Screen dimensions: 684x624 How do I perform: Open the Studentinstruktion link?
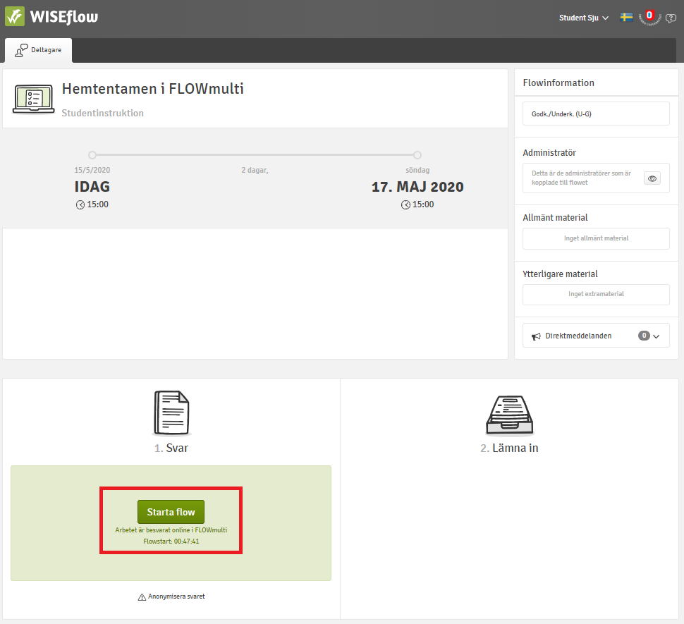coord(102,113)
